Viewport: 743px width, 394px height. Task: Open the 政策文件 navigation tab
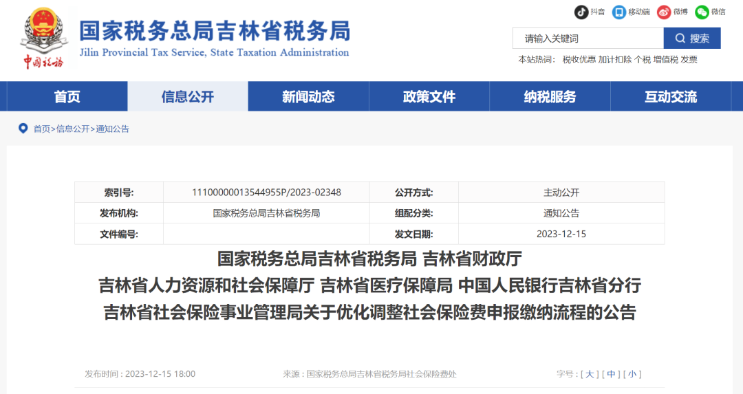click(x=429, y=96)
